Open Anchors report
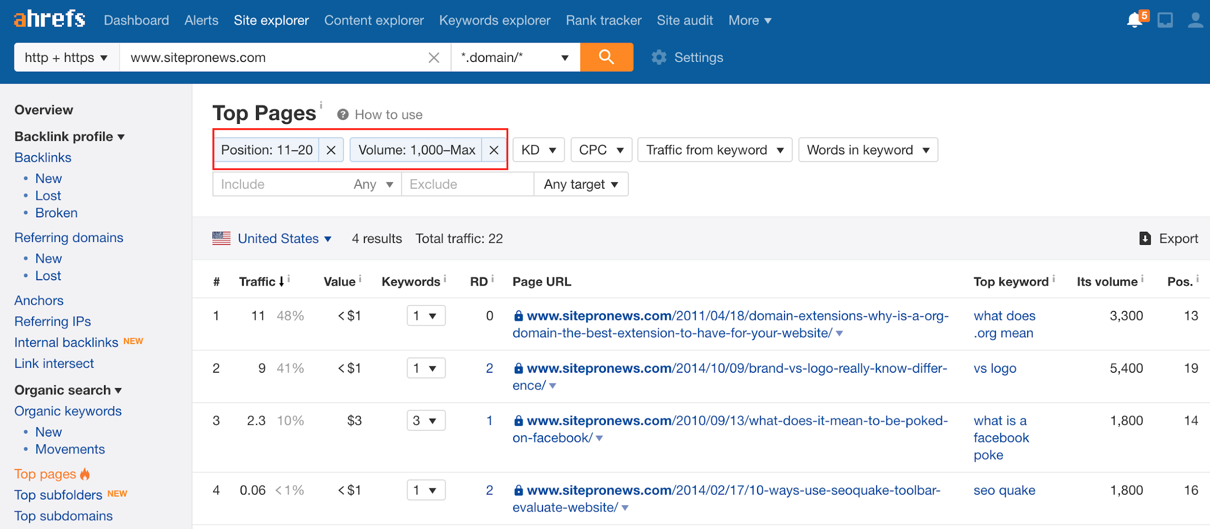This screenshot has width=1210, height=529. pyautogui.click(x=39, y=301)
